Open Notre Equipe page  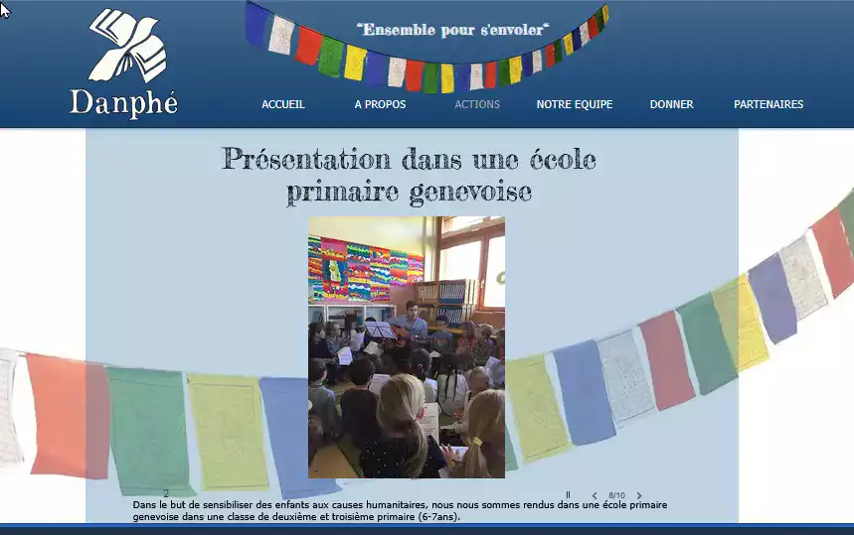tap(574, 104)
